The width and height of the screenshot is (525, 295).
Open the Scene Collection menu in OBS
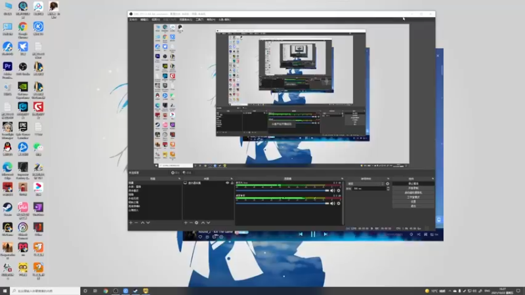click(x=186, y=20)
